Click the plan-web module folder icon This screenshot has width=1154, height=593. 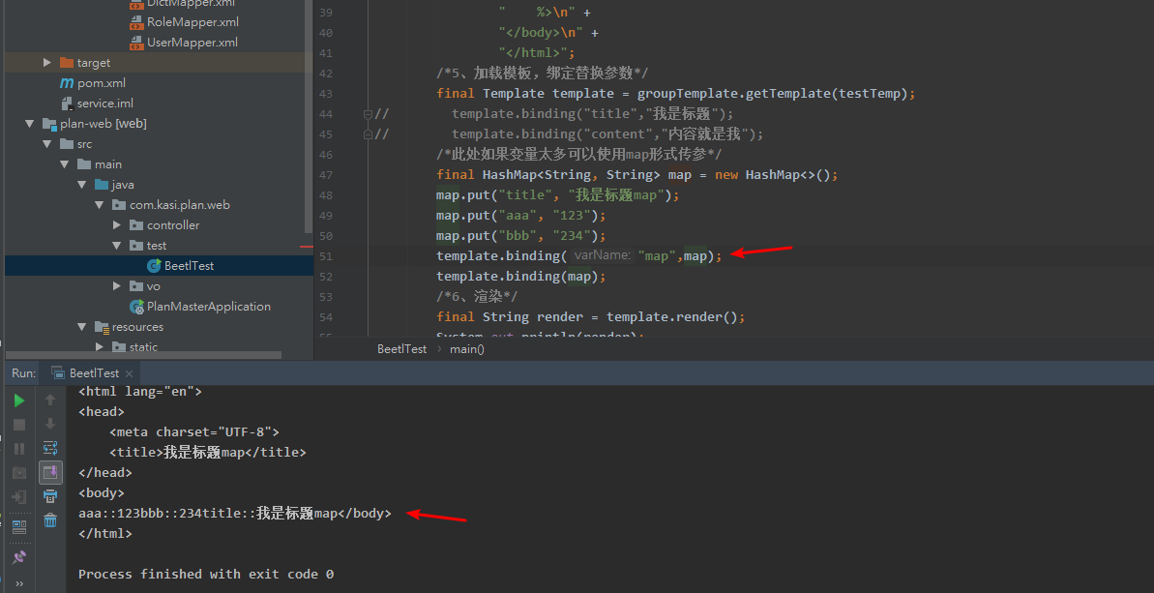click(49, 124)
